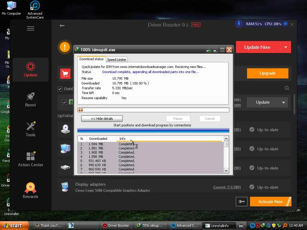Click the red Driver Booster tray icon
This screenshot has width=307, height=230.
click(x=258, y=226)
